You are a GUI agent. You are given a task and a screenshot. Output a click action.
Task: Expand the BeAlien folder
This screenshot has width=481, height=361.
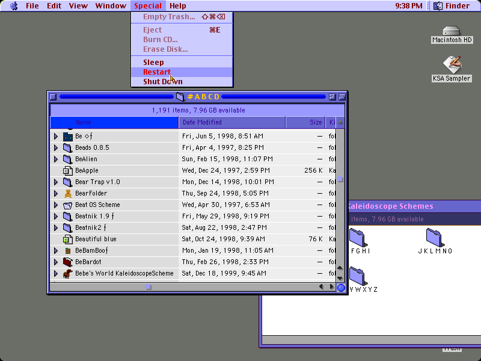pyautogui.click(x=56, y=159)
